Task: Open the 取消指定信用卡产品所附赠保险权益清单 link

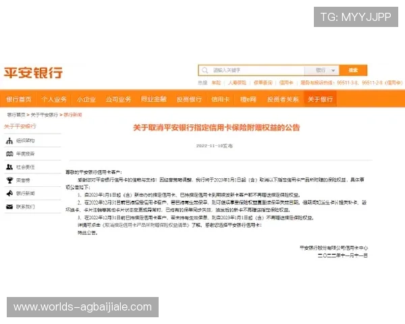Action: pyautogui.click(x=146, y=225)
